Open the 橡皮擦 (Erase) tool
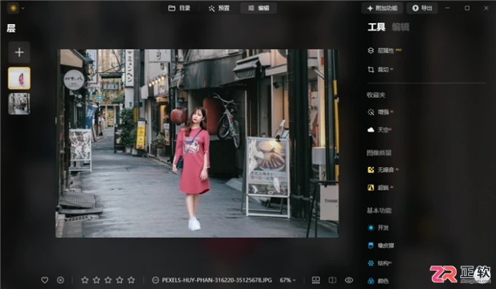 point(381,245)
